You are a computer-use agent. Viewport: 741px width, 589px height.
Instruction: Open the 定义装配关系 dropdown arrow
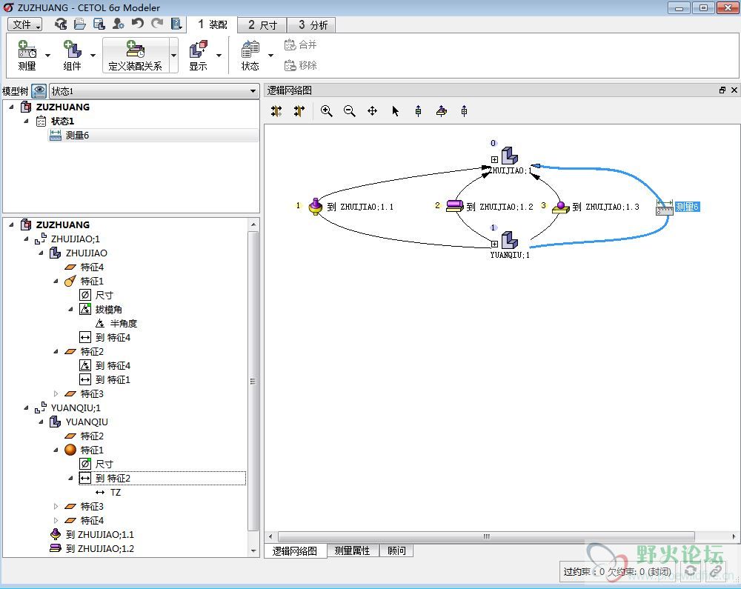173,56
